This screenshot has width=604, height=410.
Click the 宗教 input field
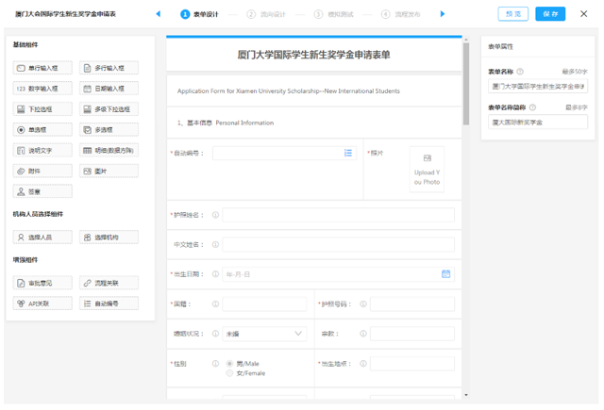[x=412, y=334]
